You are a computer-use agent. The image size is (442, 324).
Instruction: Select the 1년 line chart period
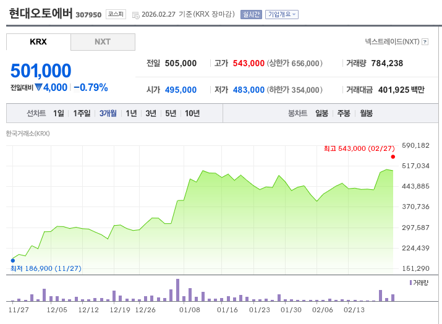pyautogui.click(x=131, y=113)
